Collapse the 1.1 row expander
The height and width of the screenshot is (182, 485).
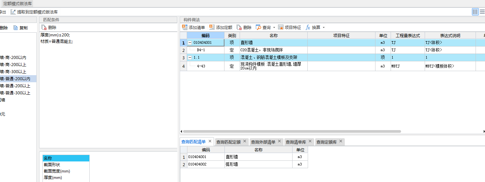[x=190, y=58]
